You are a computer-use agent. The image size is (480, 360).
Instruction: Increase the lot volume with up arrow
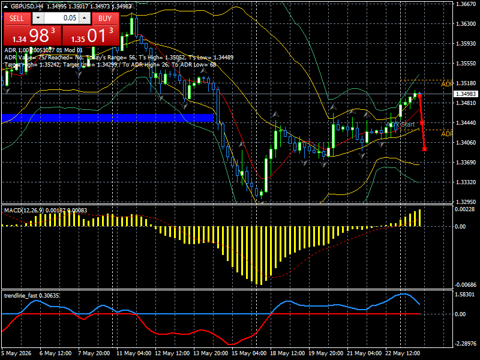(x=85, y=18)
